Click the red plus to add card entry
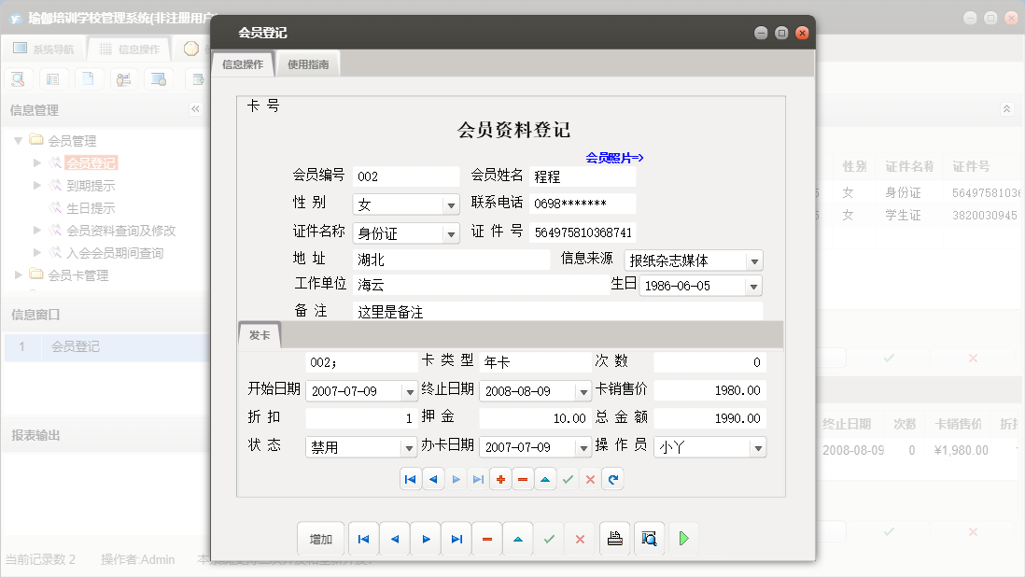Screen dimensions: 1025x577 pyautogui.click(x=500, y=478)
